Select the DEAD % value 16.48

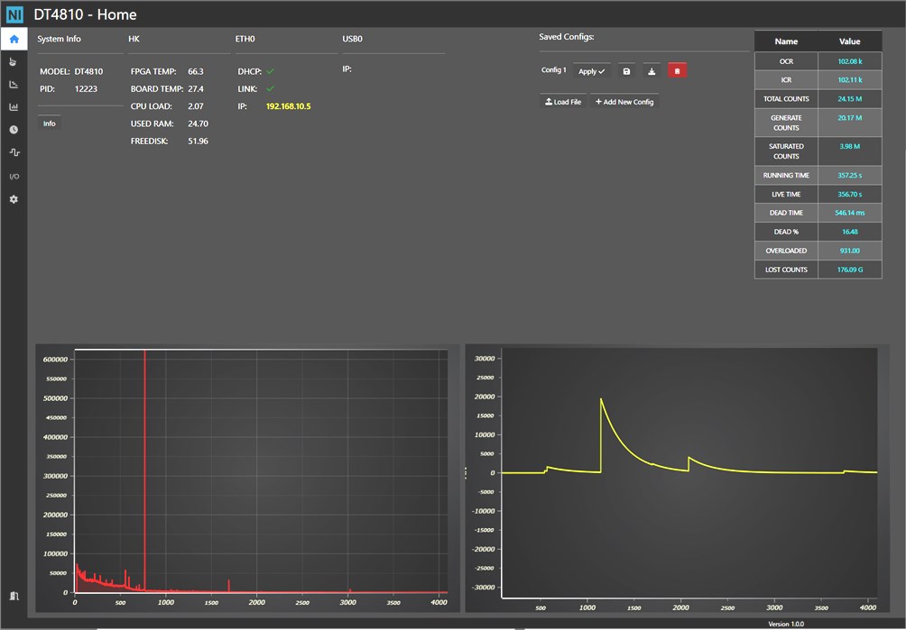tap(850, 232)
